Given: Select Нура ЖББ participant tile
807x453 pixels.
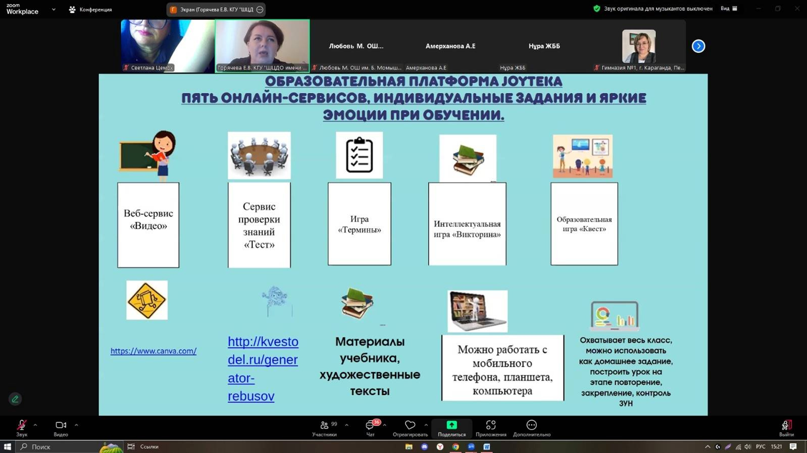Looking at the screenshot, I should [x=544, y=46].
